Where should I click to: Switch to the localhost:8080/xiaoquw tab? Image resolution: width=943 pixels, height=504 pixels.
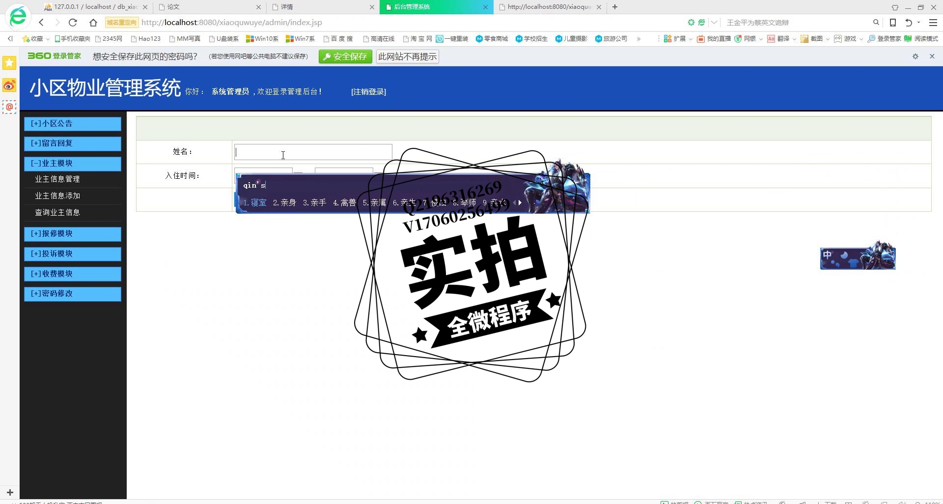point(549,7)
